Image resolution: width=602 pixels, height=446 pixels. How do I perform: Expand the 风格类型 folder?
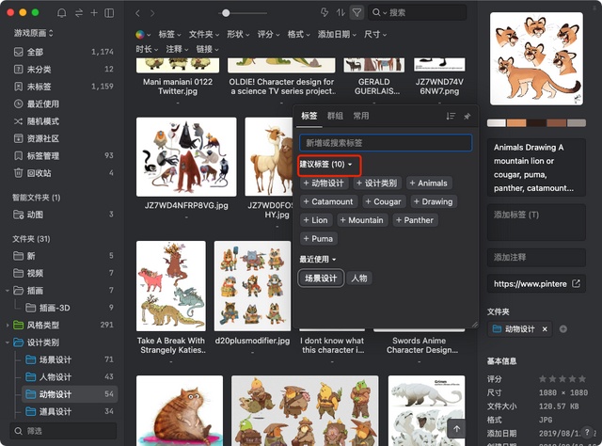coord(8,326)
